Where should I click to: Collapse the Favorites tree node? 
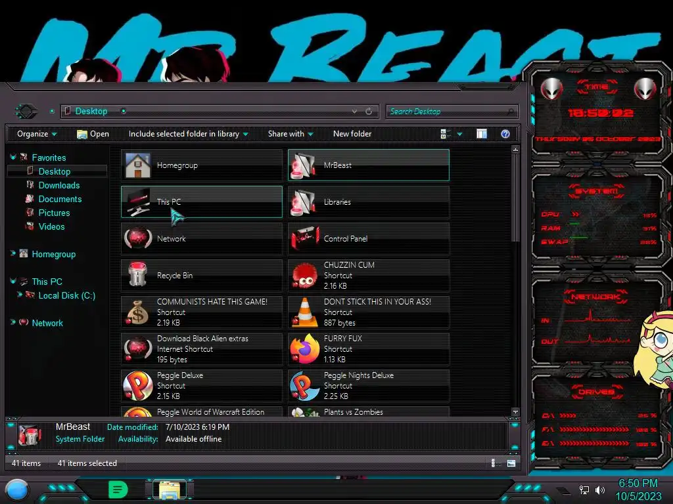13,157
